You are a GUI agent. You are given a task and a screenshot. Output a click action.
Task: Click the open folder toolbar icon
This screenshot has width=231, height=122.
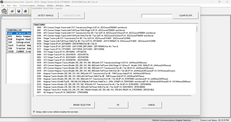pyautogui.click(x=12, y=11)
